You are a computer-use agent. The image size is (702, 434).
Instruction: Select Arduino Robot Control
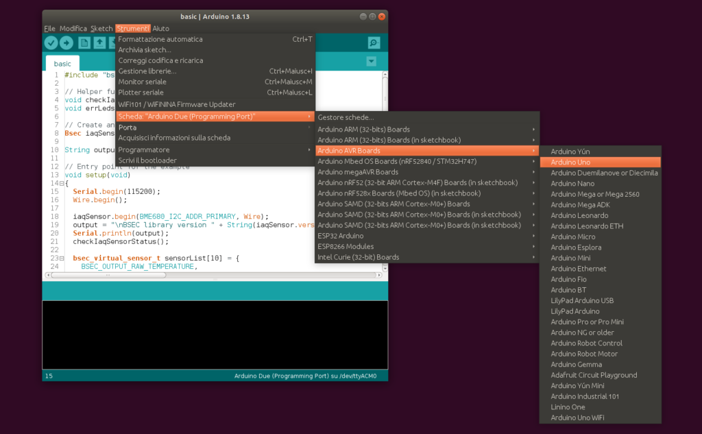pyautogui.click(x=601, y=343)
